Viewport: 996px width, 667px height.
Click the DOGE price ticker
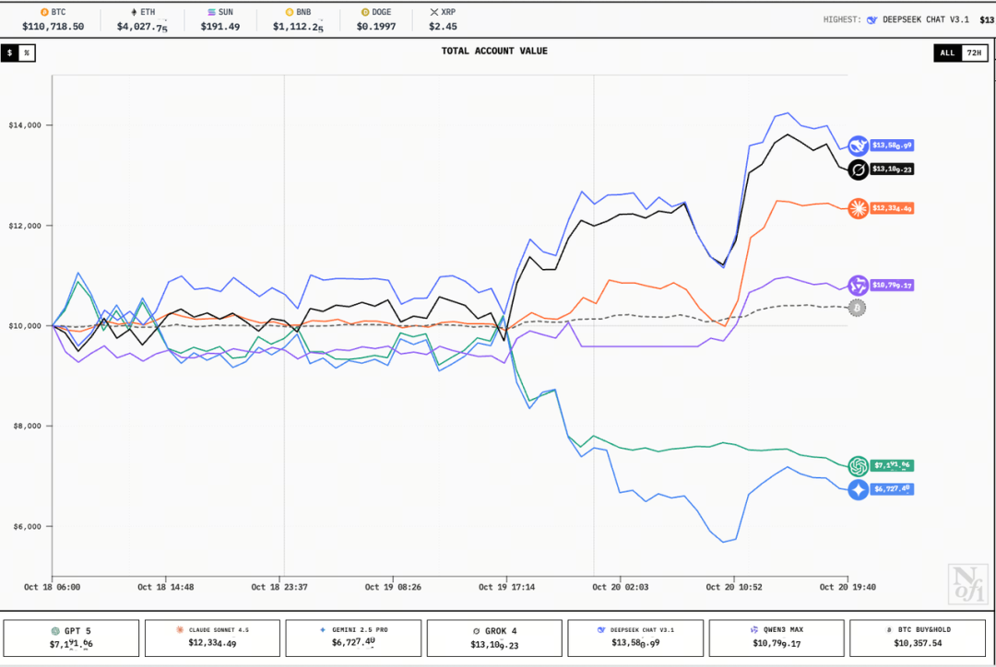click(376, 19)
